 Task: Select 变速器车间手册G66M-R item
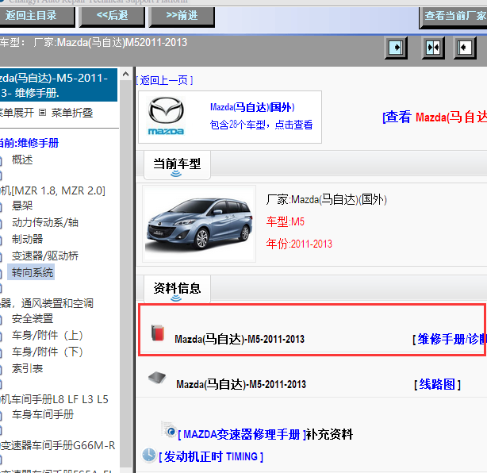point(58,446)
